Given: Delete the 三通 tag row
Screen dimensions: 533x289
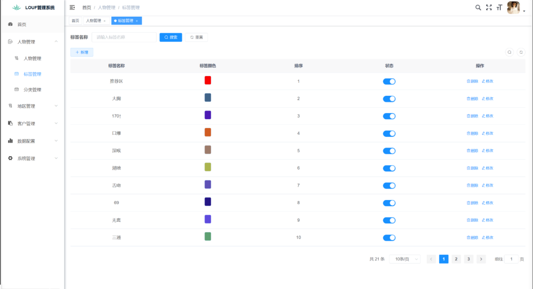Looking at the screenshot, I should point(472,237).
